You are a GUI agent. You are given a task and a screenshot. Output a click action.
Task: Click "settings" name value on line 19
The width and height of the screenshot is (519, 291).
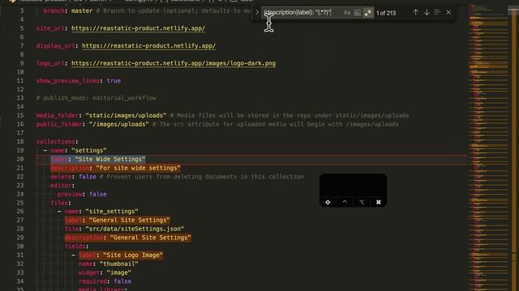click(x=89, y=150)
